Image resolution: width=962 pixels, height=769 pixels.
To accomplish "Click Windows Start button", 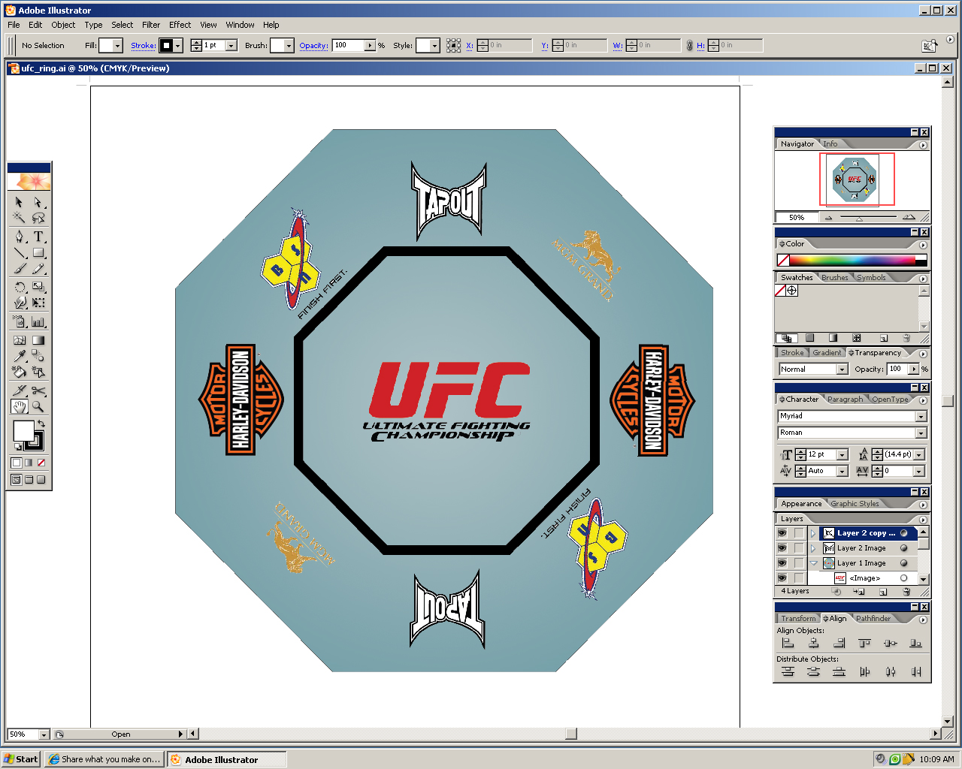I will [x=21, y=759].
